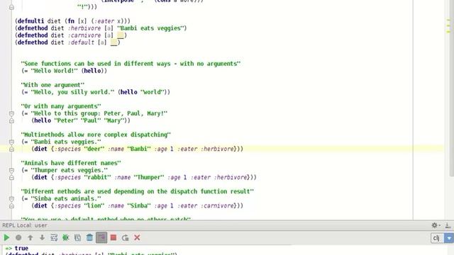This screenshot has height=255, width=454.
Task: Click the rerun REPL icon beside stop
Action: pyautogui.click(x=125, y=238)
